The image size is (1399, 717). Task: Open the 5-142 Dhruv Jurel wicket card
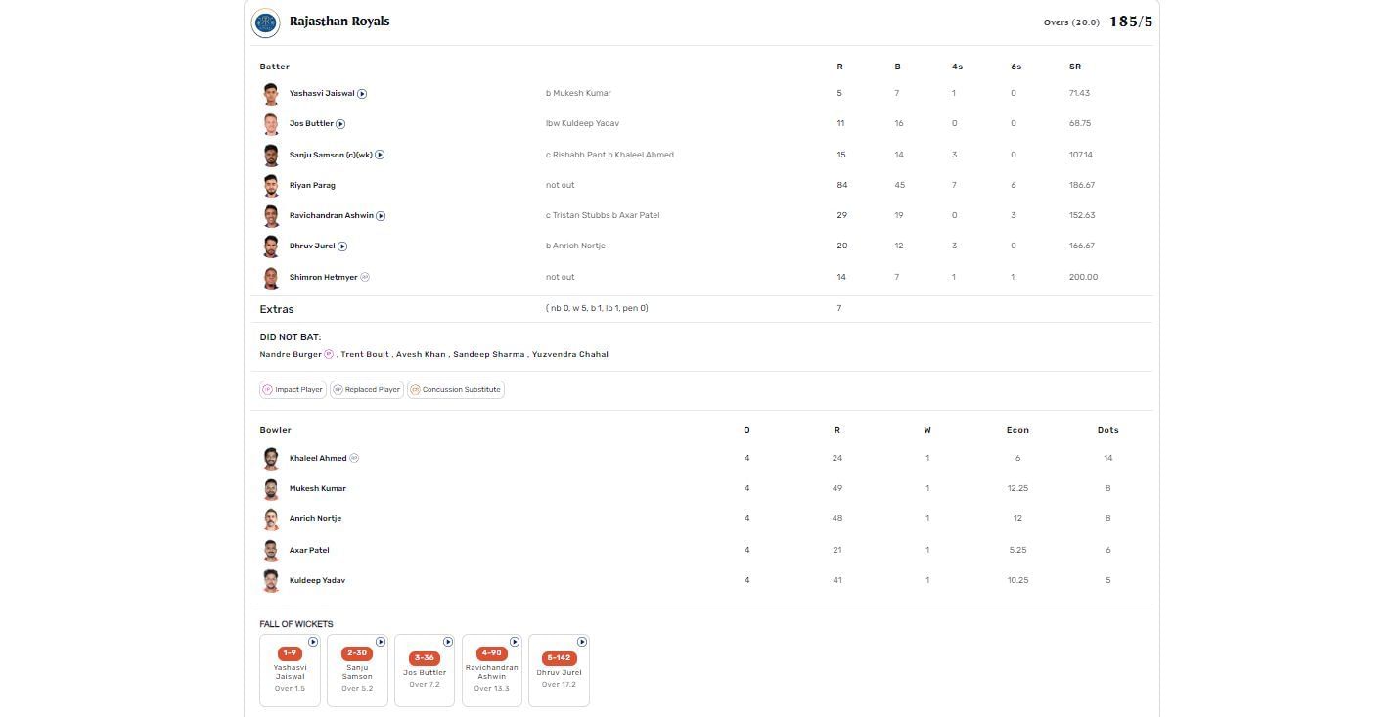tap(559, 670)
